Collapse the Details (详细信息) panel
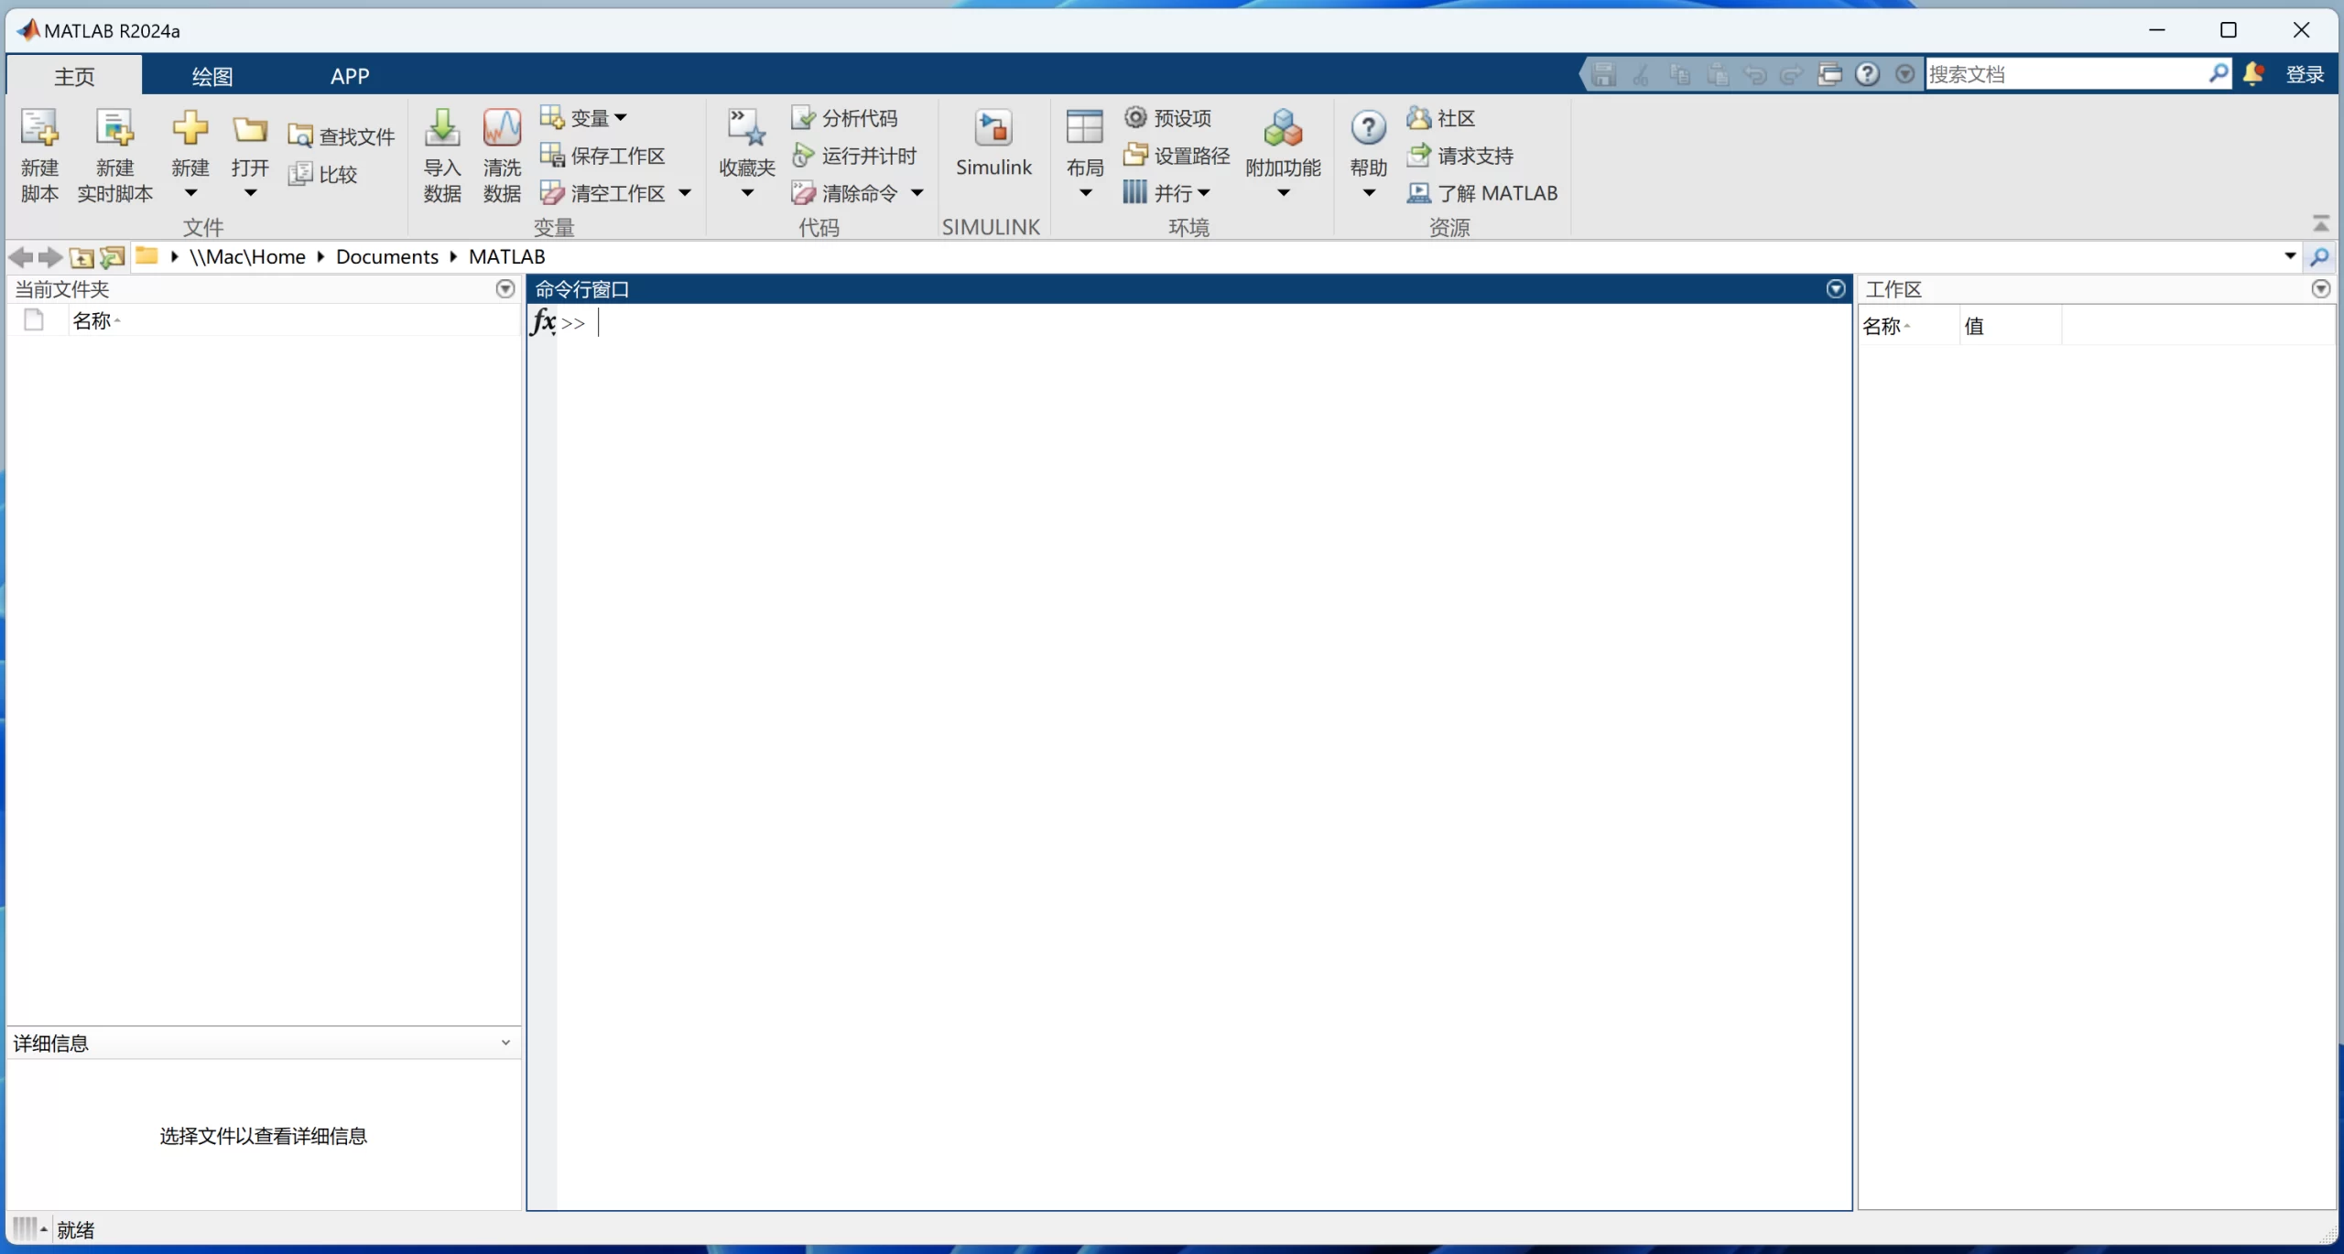 click(505, 1043)
